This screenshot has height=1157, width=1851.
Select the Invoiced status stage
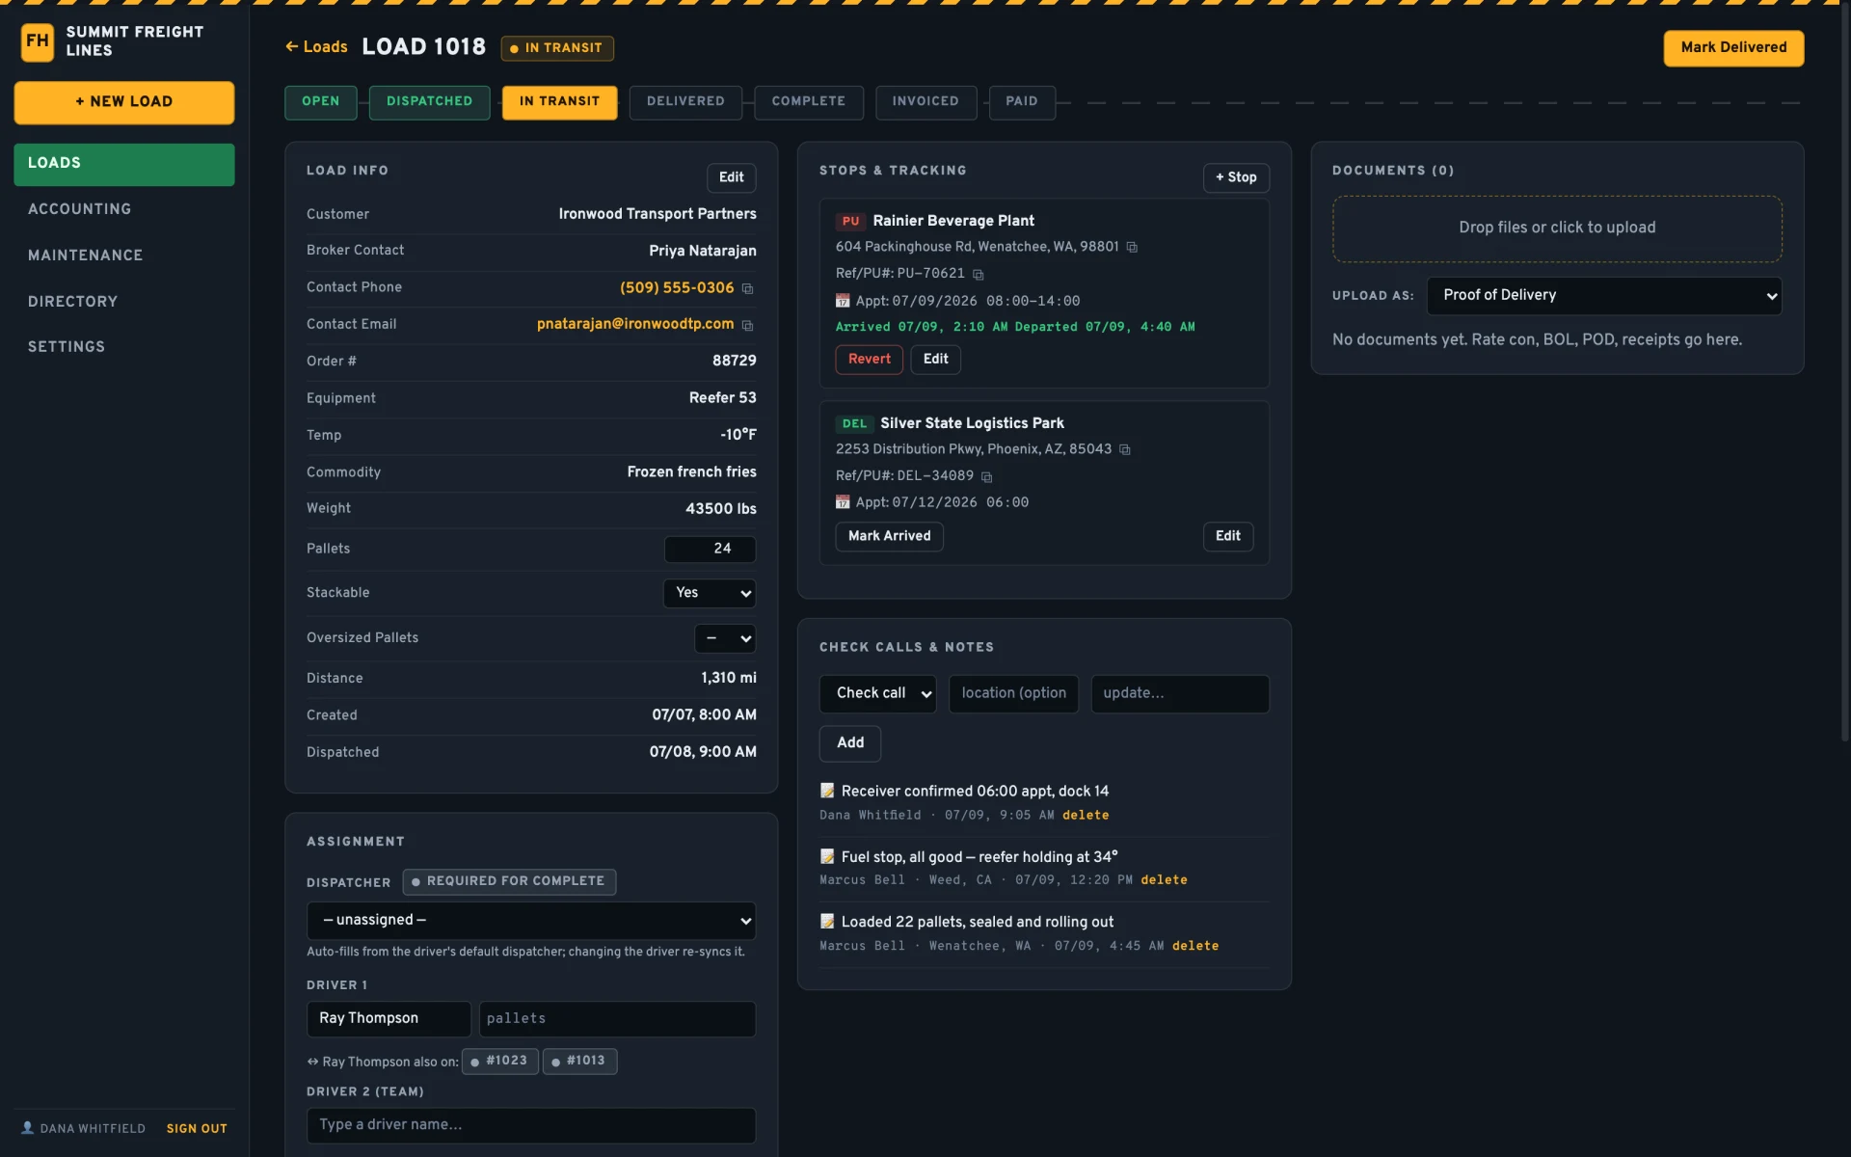point(925,102)
